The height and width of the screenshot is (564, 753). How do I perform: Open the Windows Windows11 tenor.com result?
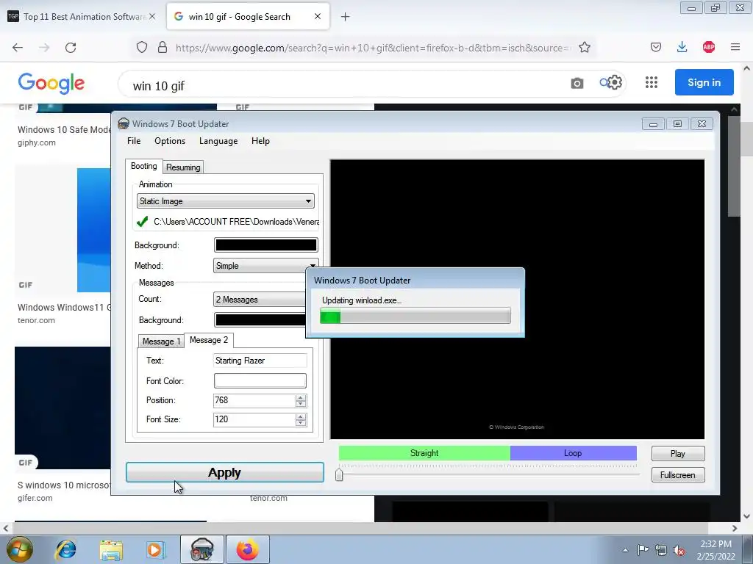coord(64,308)
